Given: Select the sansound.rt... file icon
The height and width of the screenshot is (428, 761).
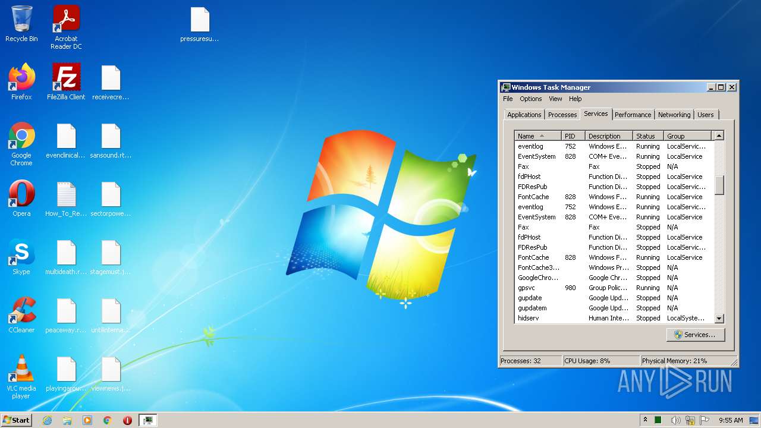Looking at the screenshot, I should [111, 140].
